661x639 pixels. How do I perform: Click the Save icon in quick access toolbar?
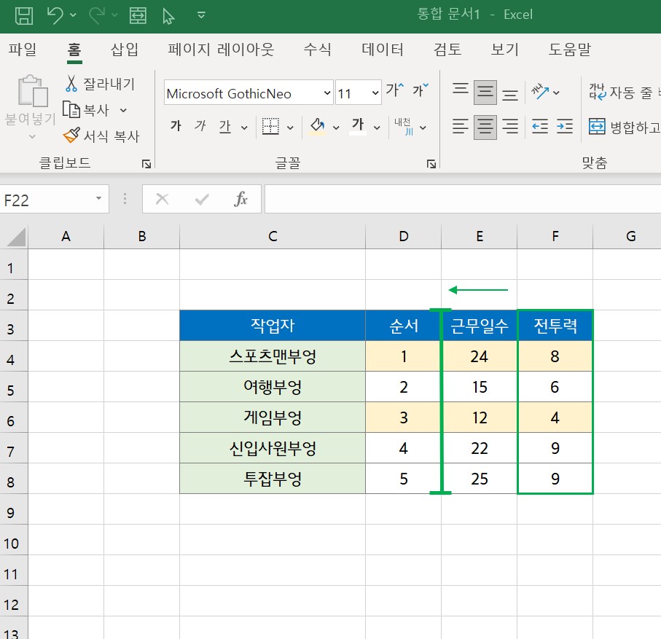pyautogui.click(x=23, y=15)
